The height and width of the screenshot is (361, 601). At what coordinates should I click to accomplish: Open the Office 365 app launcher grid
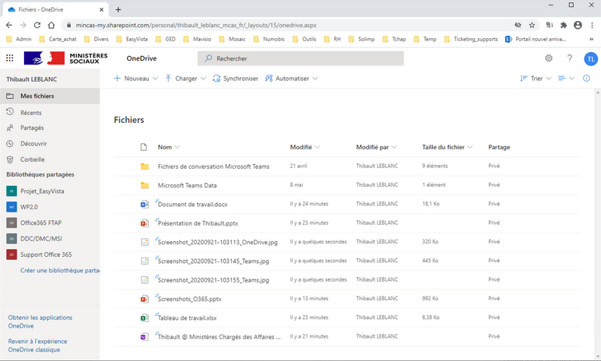pos(10,58)
